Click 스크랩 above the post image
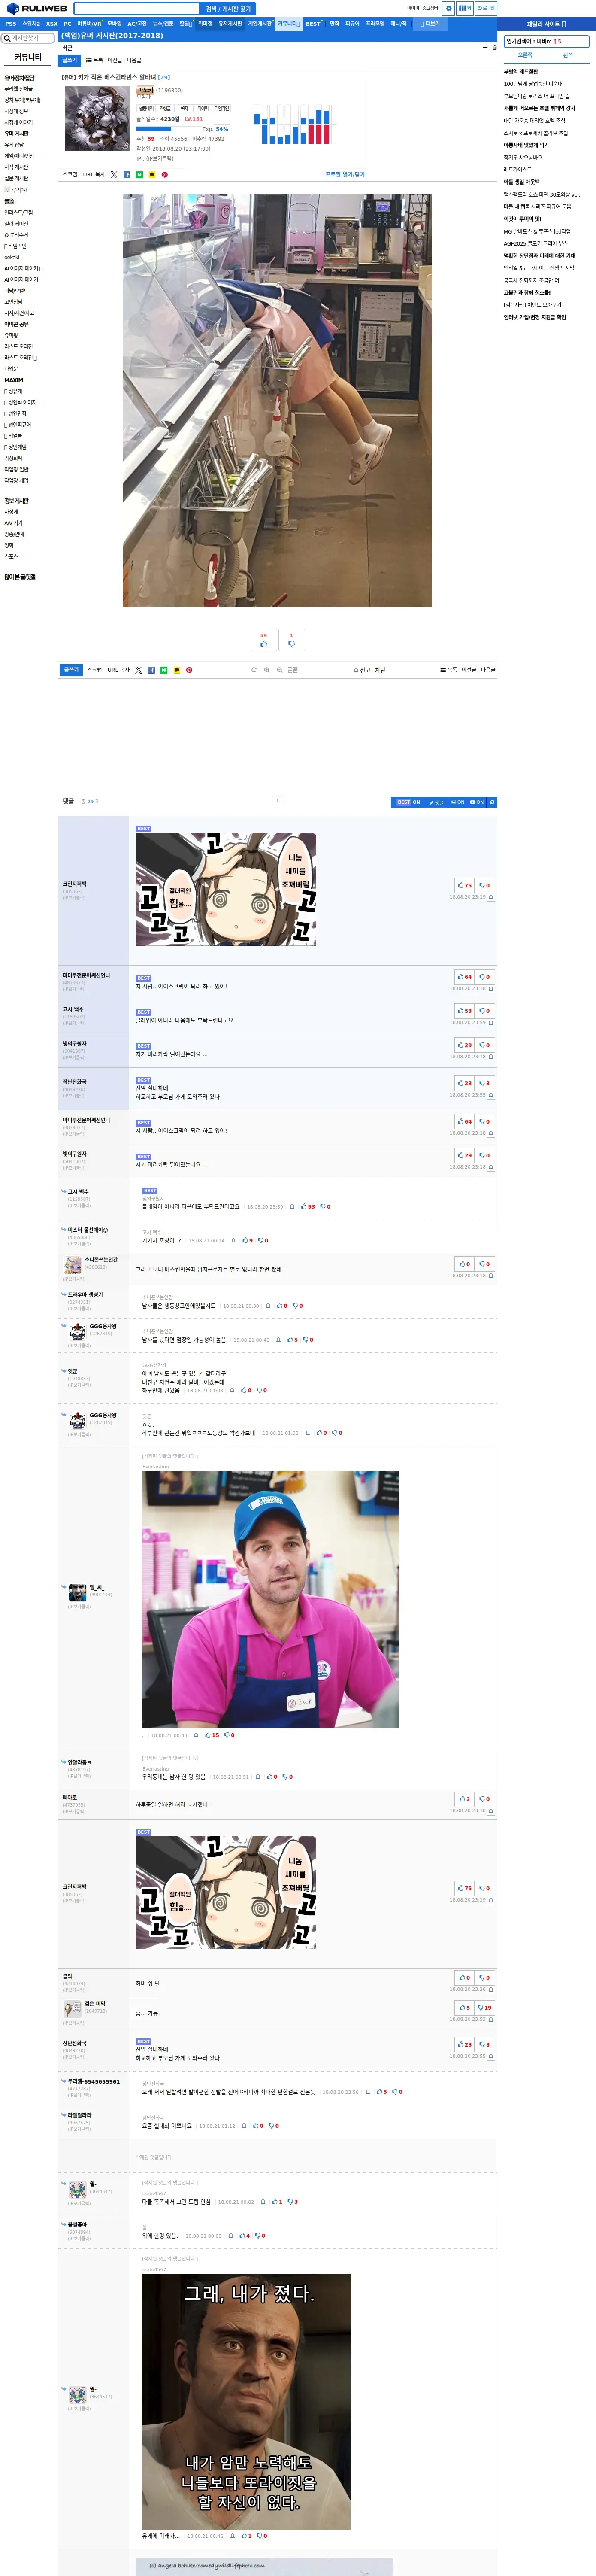Viewport: 596px width, 2576px height. [70, 175]
